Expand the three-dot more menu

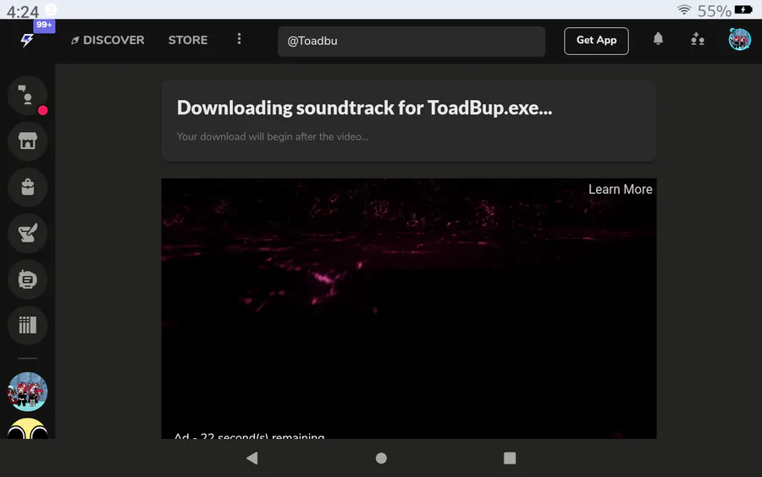point(240,40)
